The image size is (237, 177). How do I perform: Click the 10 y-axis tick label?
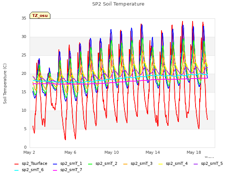[x=24, y=111]
